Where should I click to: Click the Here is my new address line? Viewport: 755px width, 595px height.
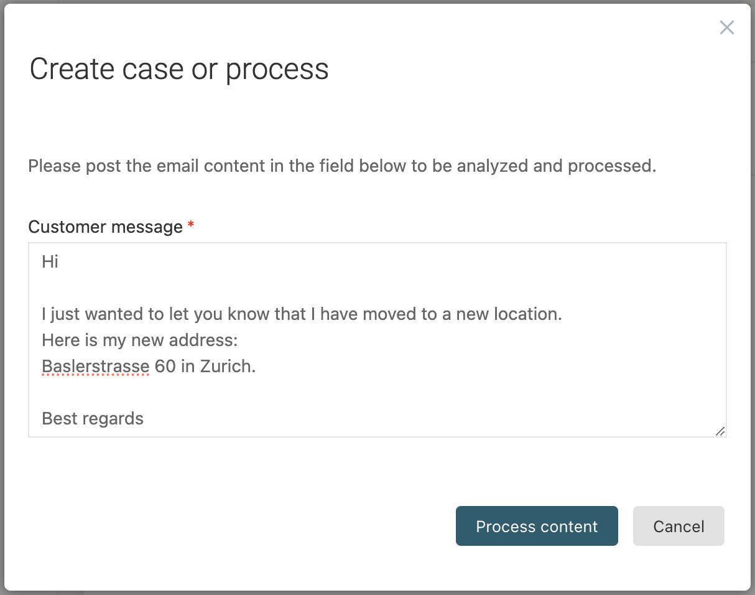click(x=139, y=340)
